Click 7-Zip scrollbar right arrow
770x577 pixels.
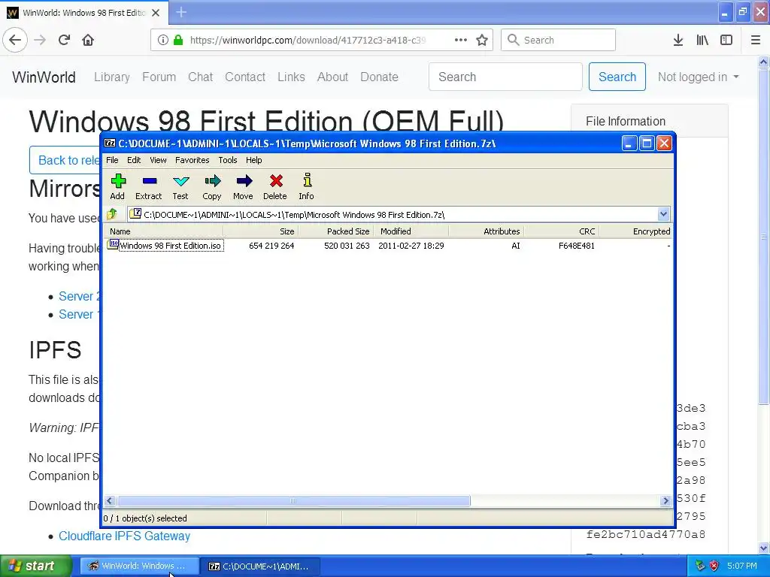coord(666,501)
